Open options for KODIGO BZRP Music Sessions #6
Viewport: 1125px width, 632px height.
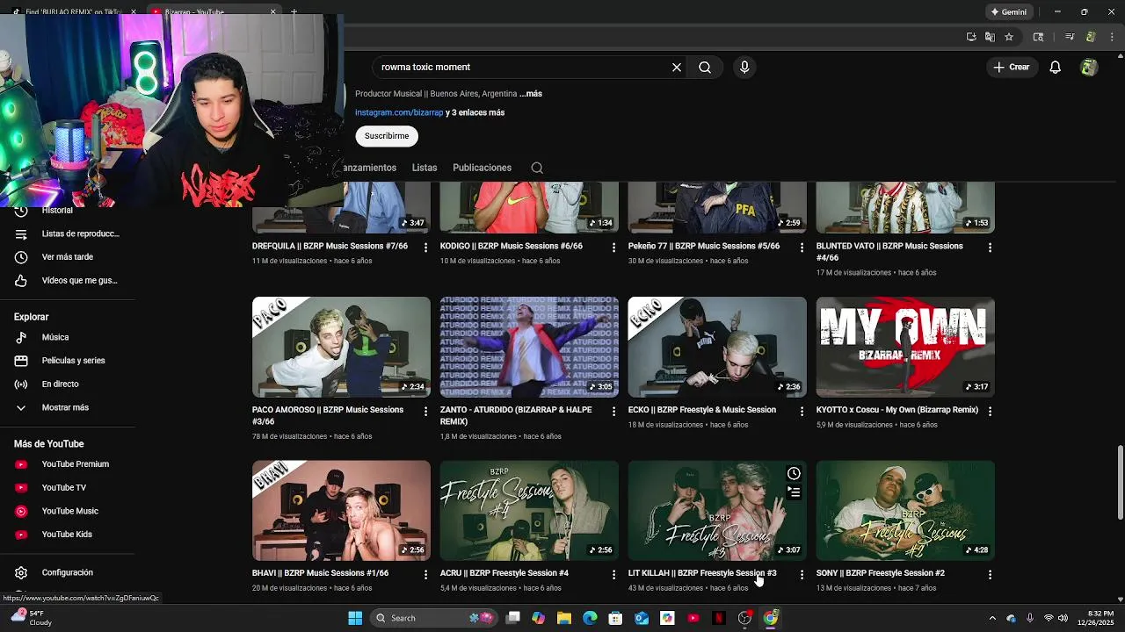614,248
